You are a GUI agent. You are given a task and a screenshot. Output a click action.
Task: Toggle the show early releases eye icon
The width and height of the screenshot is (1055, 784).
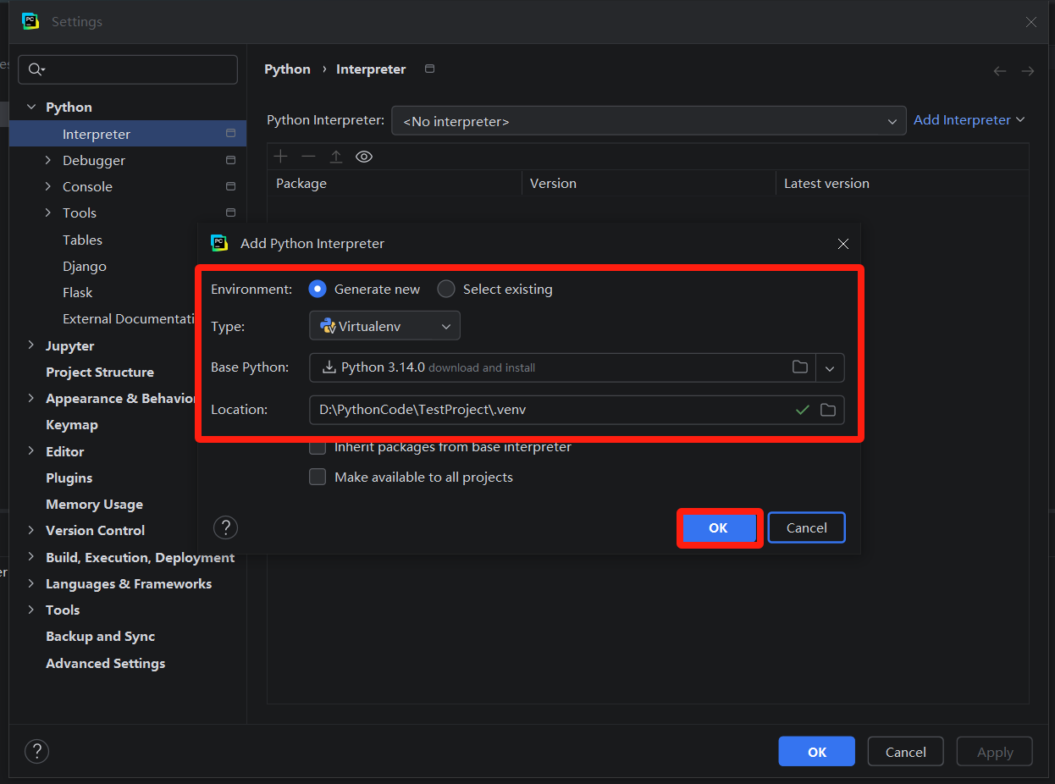(364, 157)
